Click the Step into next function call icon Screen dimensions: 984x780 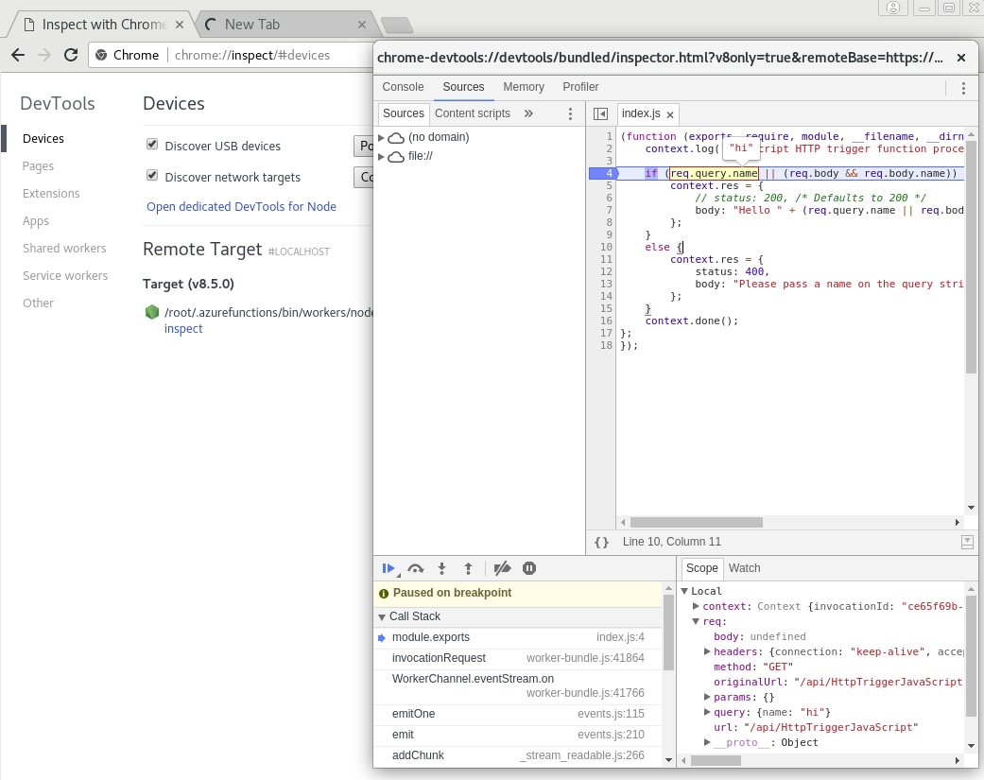click(441, 568)
